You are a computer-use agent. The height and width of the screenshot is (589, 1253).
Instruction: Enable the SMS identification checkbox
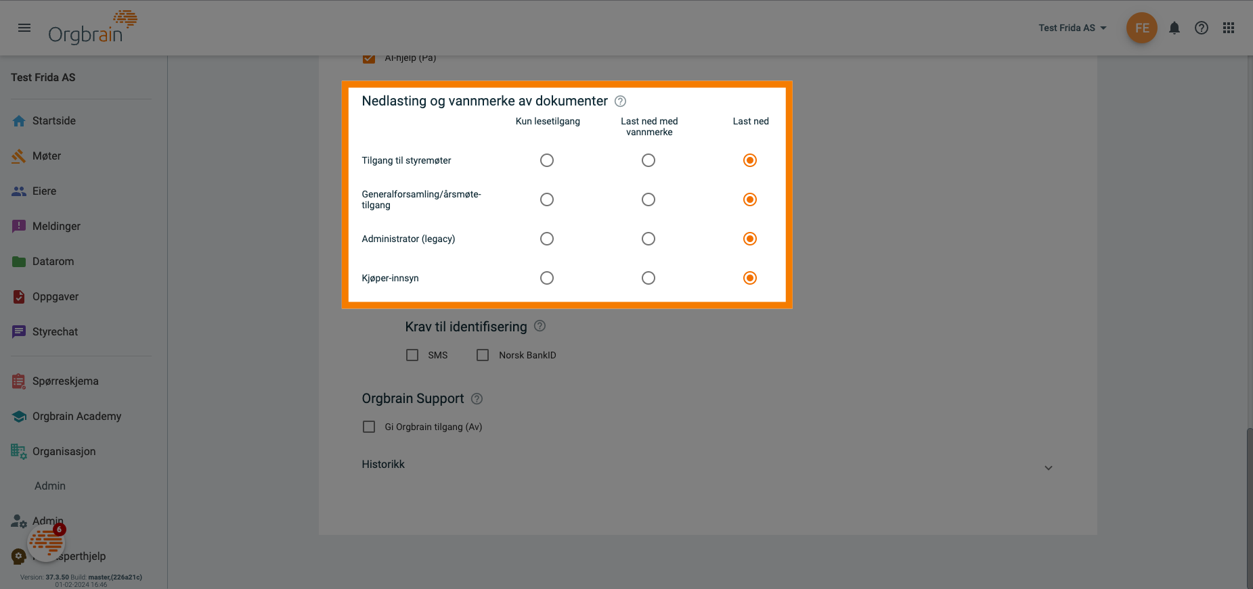click(412, 355)
